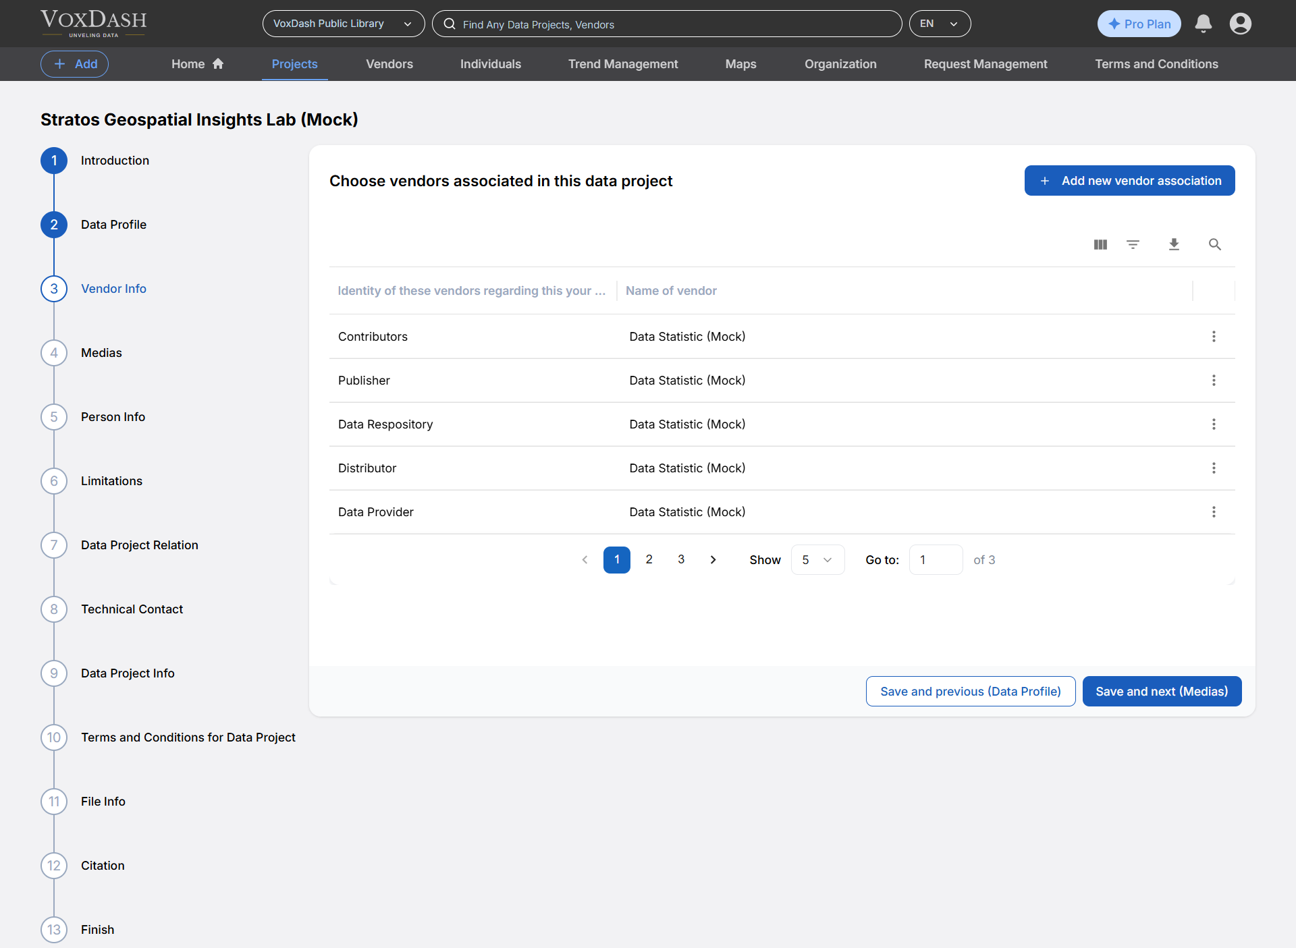Click Save and next (Medias)

(x=1162, y=692)
